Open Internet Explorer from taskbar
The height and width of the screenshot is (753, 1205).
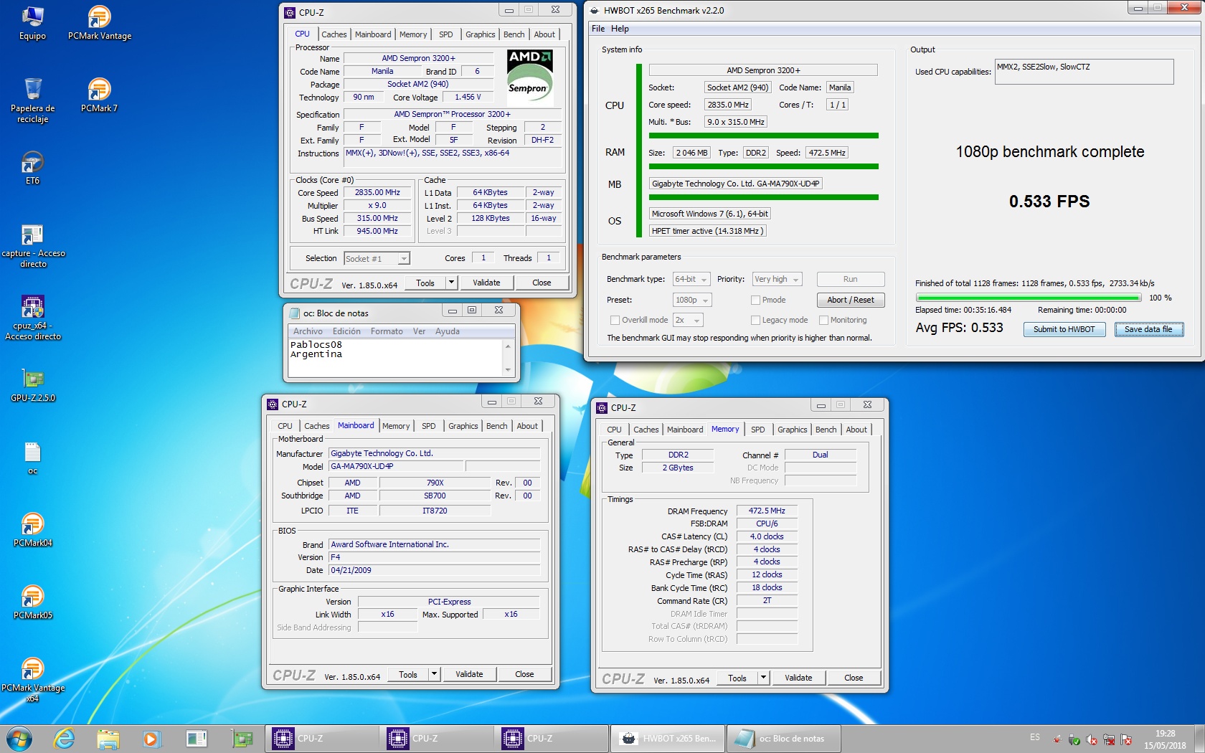coord(64,738)
